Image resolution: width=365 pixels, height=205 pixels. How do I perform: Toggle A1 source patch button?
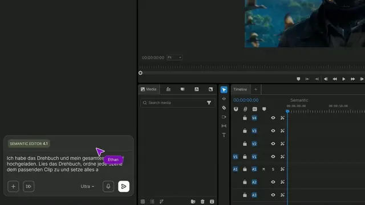236,169
